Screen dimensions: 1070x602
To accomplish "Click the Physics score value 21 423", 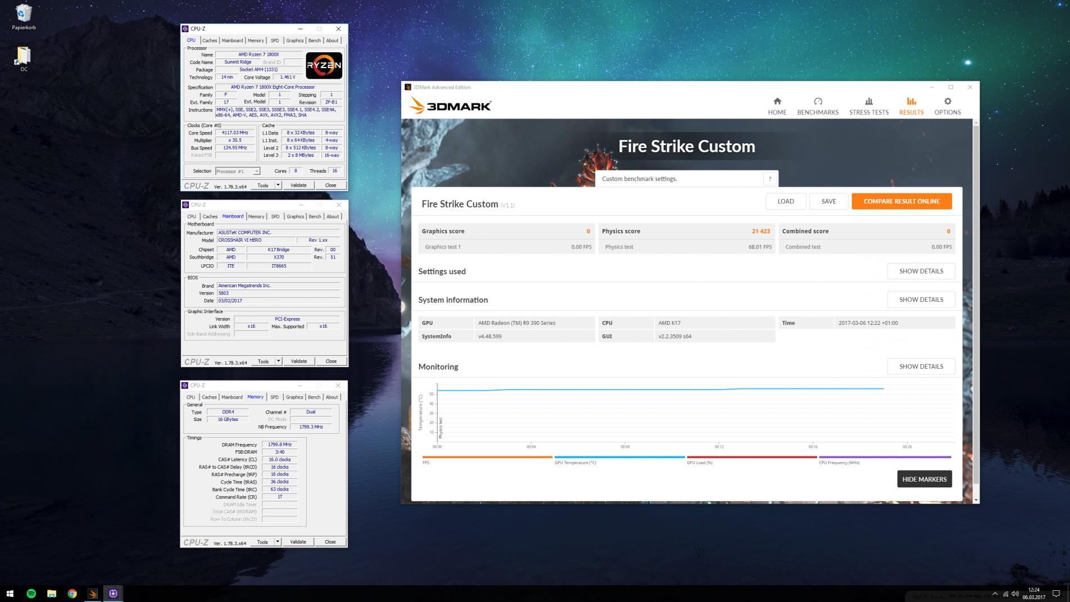I will point(761,231).
